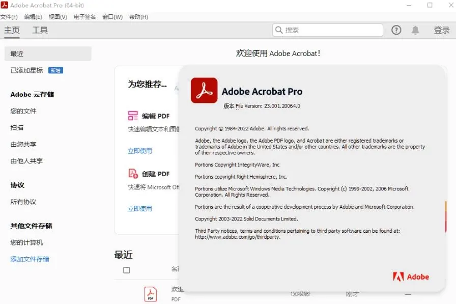The image size is (456, 304).
Task: Tick the select-all checkbox under 最近
Action: coord(127,270)
